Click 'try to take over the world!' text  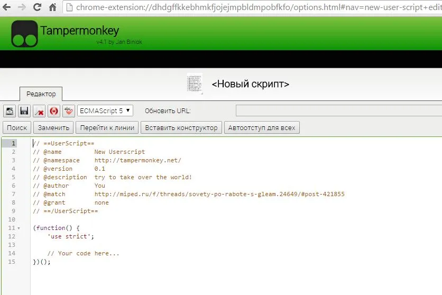[x=143, y=177]
